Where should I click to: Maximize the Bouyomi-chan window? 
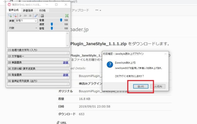click(56, 5)
